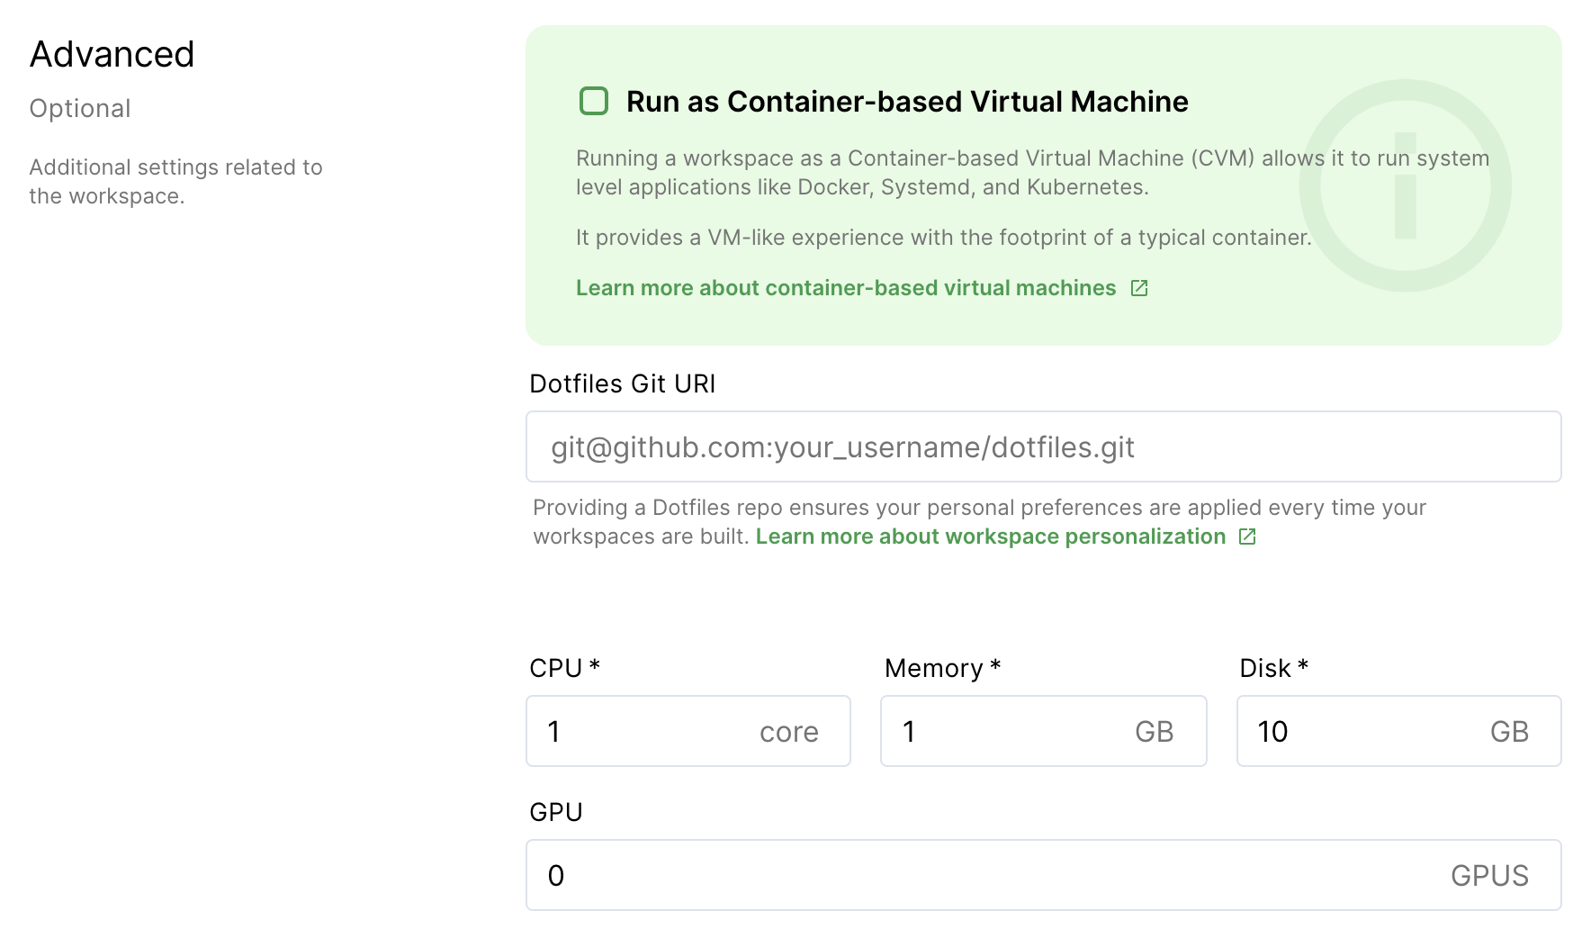Click the Run as Container-based Virtual Machine title
This screenshot has width=1591, height=938.
pos(906,101)
